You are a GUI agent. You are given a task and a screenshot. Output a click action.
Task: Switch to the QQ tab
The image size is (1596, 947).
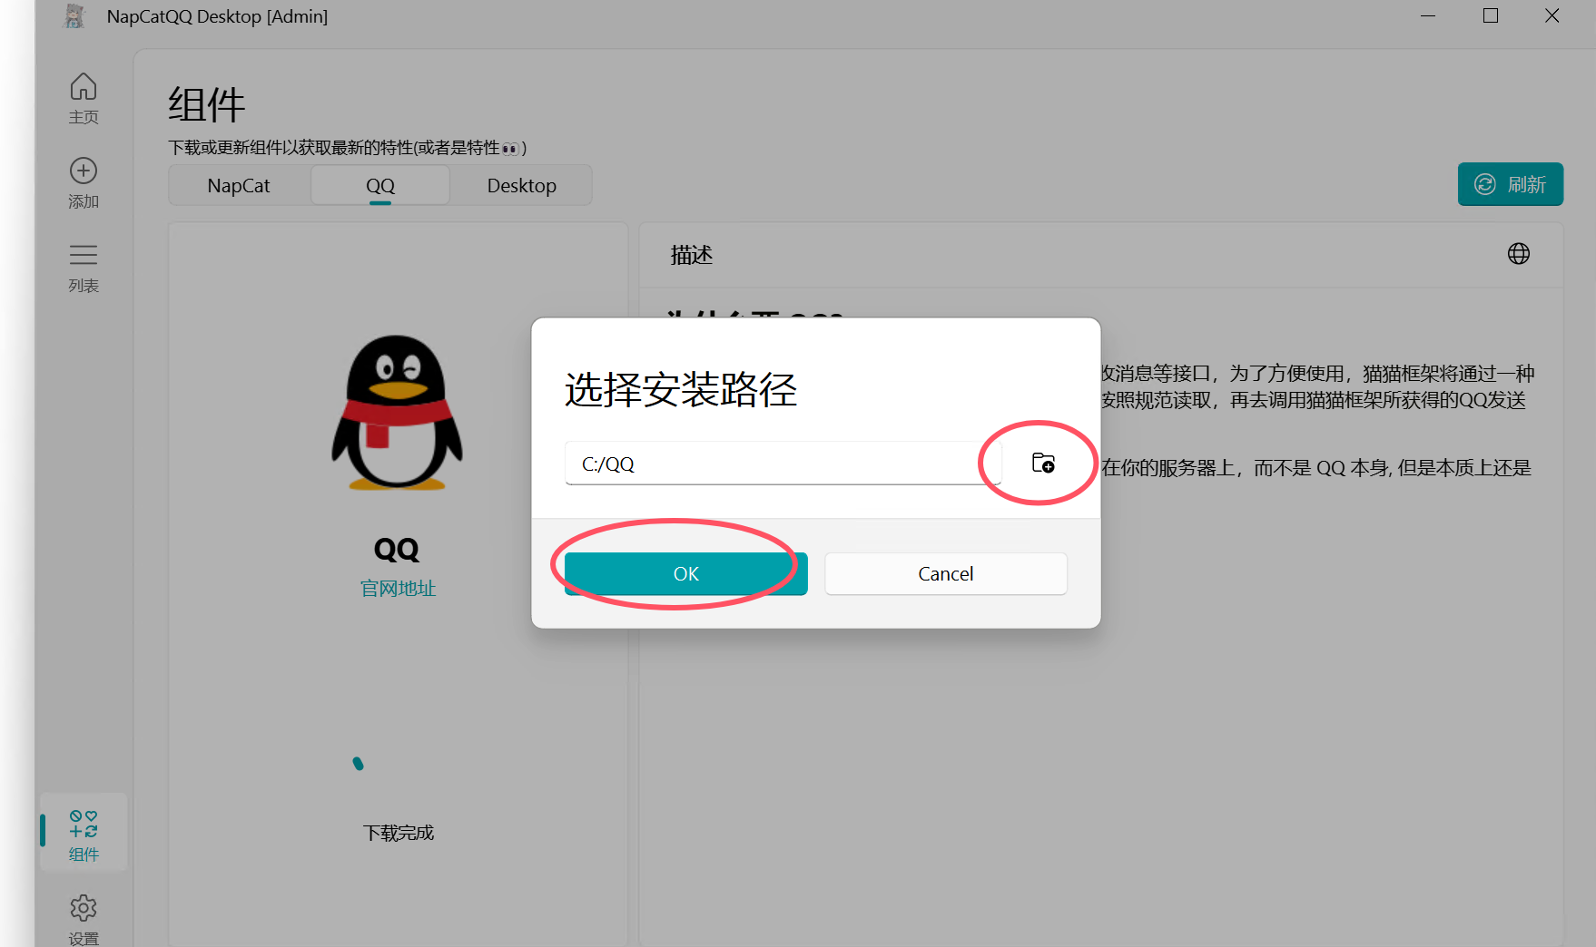pyautogui.click(x=380, y=185)
